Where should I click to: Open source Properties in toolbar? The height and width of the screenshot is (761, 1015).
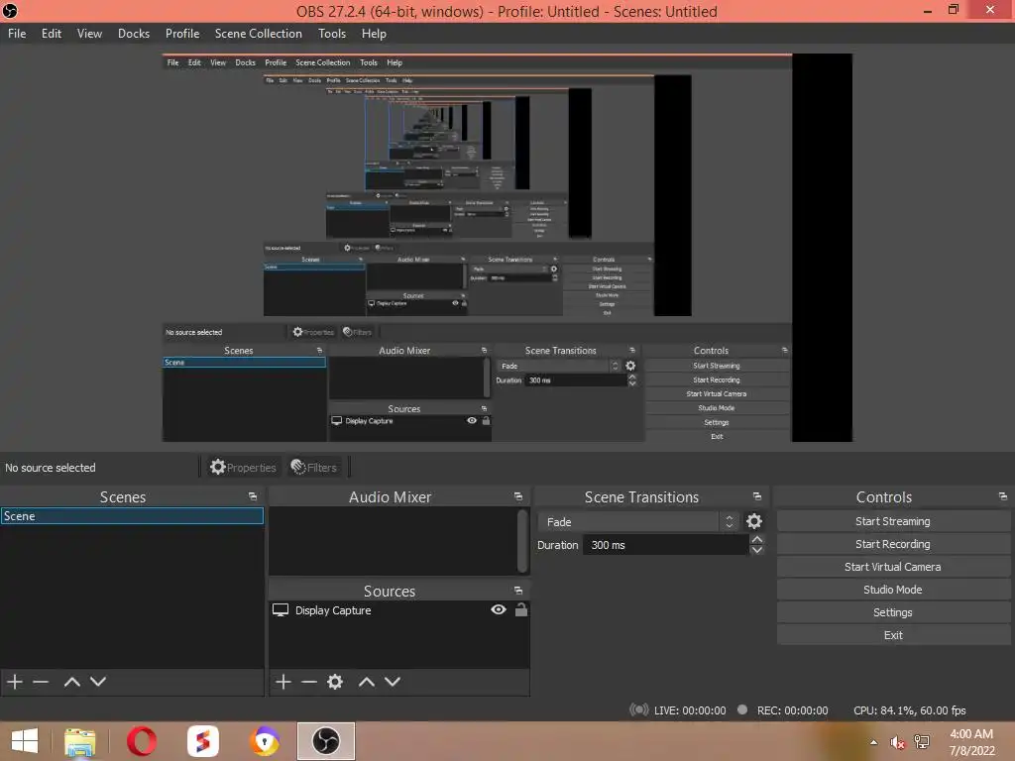click(x=243, y=468)
